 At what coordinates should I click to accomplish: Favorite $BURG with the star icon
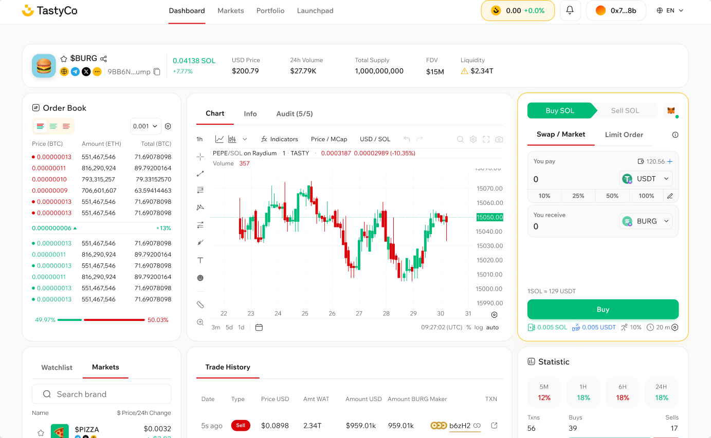(x=64, y=59)
